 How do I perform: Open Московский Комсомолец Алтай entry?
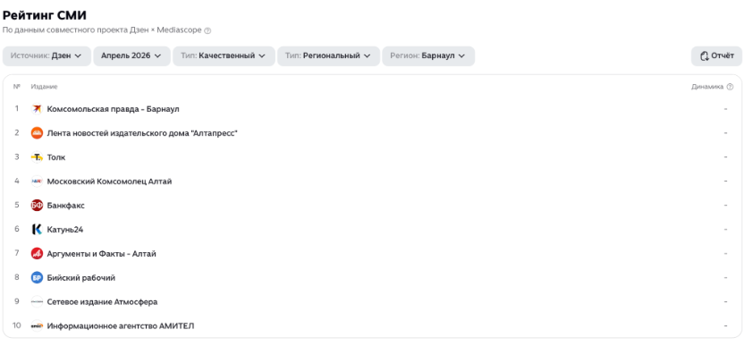pos(109,181)
